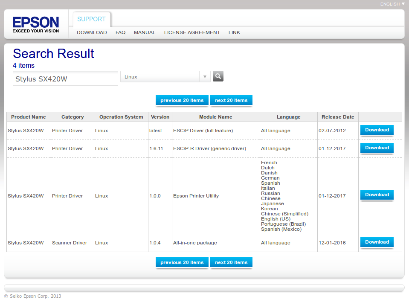Open LICENSE AGREEMENT page
Screen dimensions: 409x305
192,32
